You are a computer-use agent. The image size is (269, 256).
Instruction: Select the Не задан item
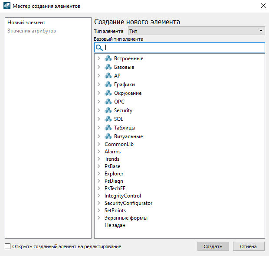[x=115, y=225]
